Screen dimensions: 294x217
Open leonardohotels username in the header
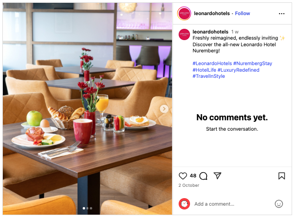click(212, 14)
